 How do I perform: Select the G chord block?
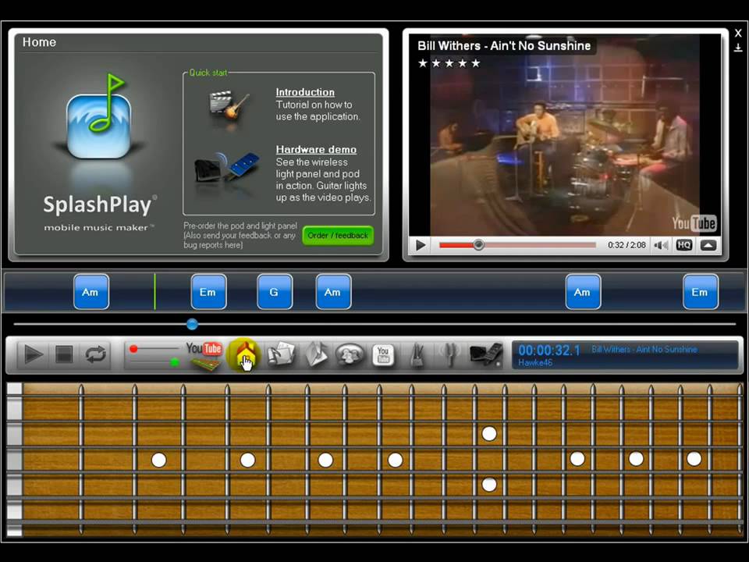tap(275, 292)
